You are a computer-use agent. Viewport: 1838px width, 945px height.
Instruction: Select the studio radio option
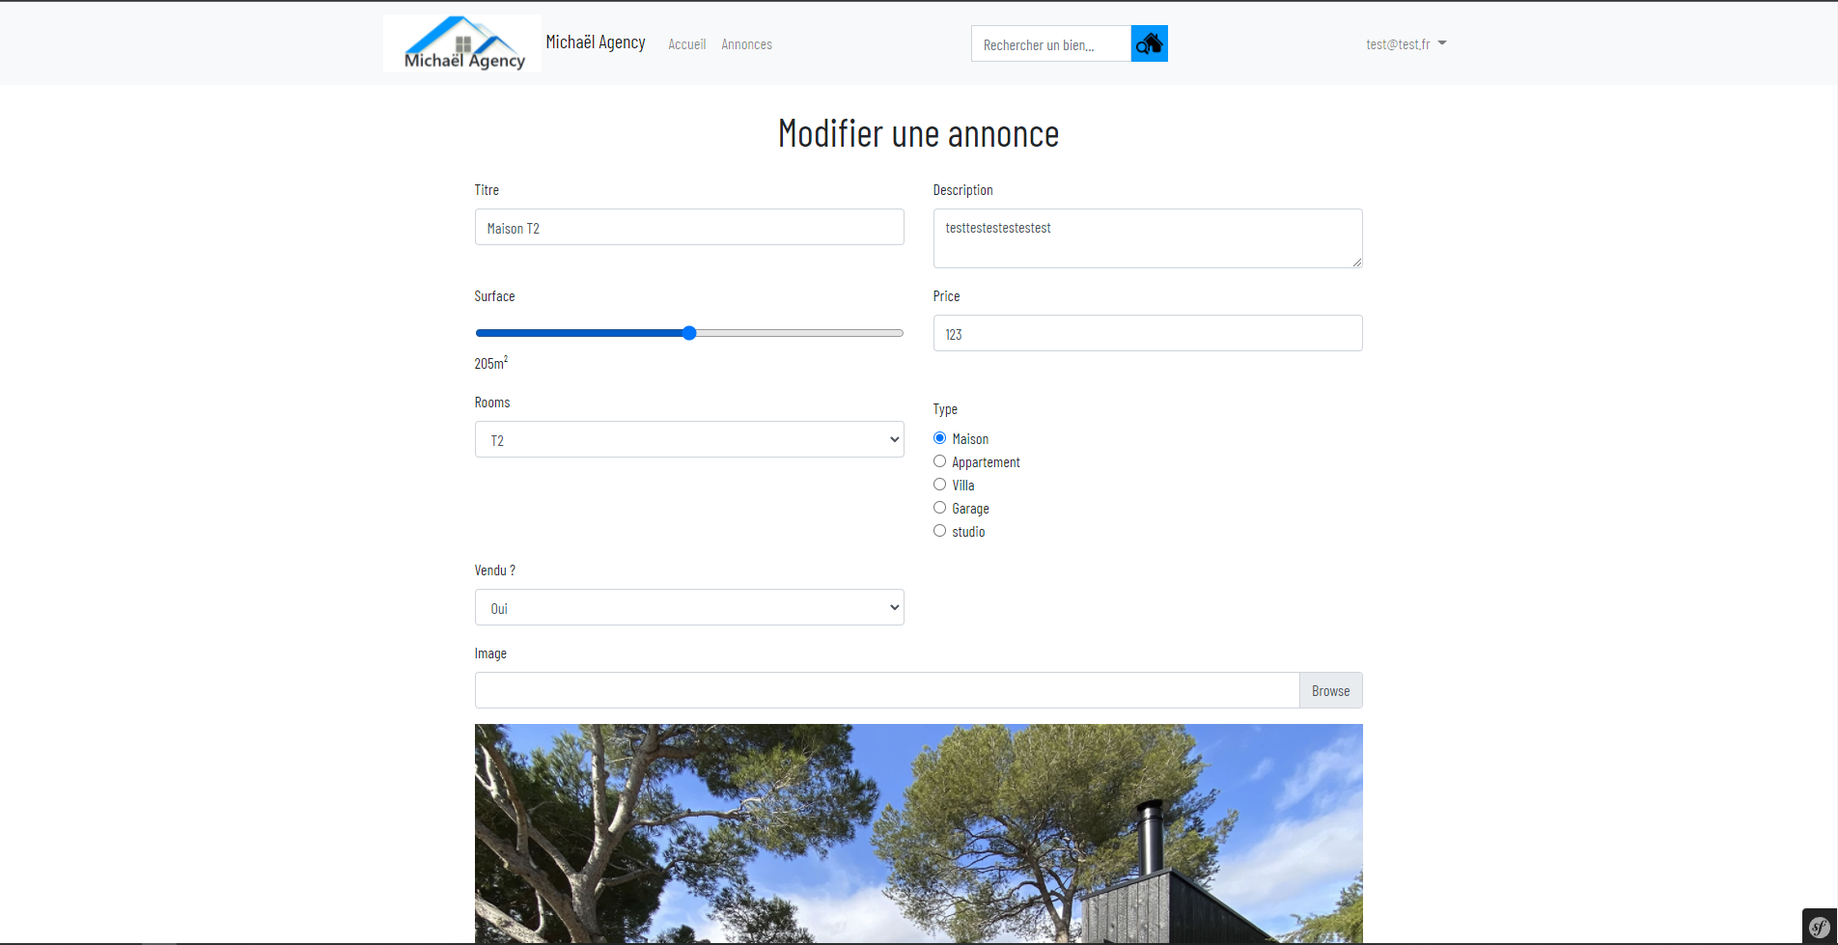coord(939,531)
